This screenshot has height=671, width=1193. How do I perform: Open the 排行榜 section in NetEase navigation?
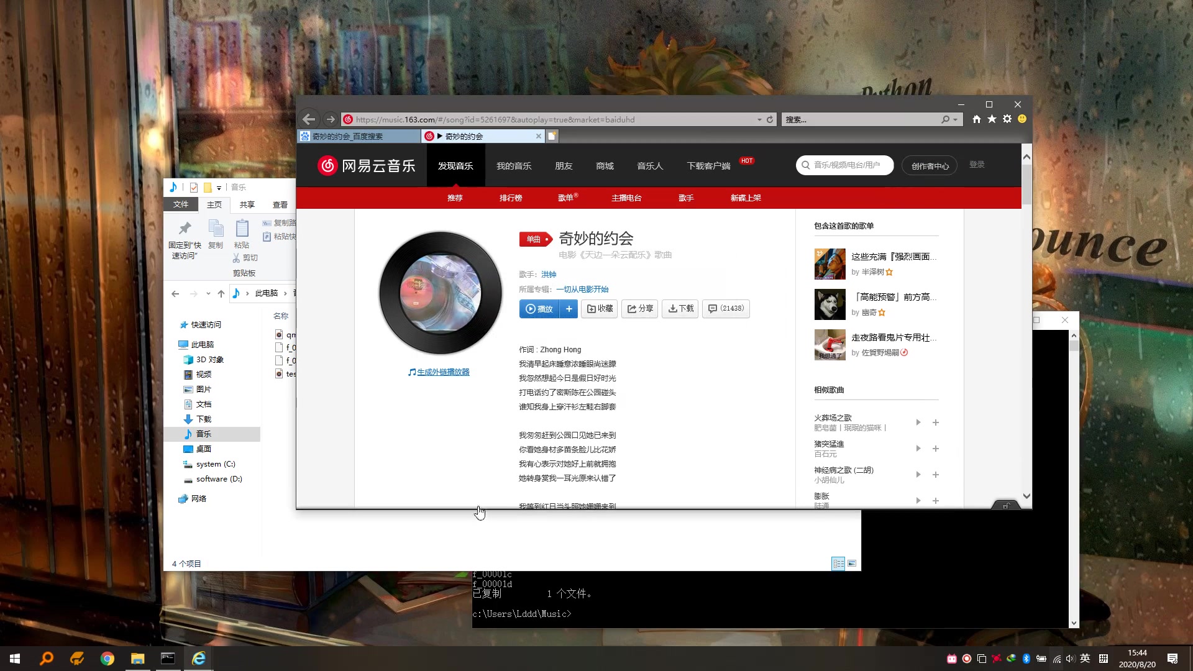click(511, 198)
